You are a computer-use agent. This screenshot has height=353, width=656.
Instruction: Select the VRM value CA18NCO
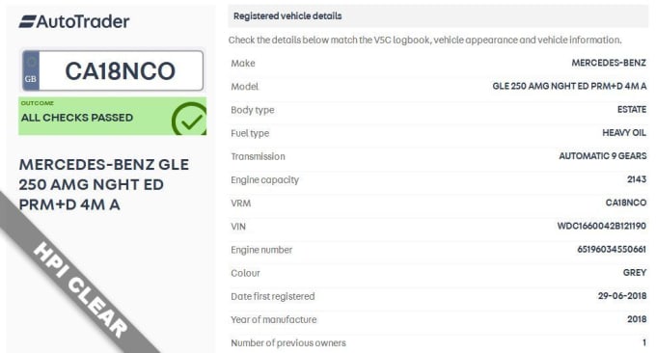pyautogui.click(x=626, y=203)
